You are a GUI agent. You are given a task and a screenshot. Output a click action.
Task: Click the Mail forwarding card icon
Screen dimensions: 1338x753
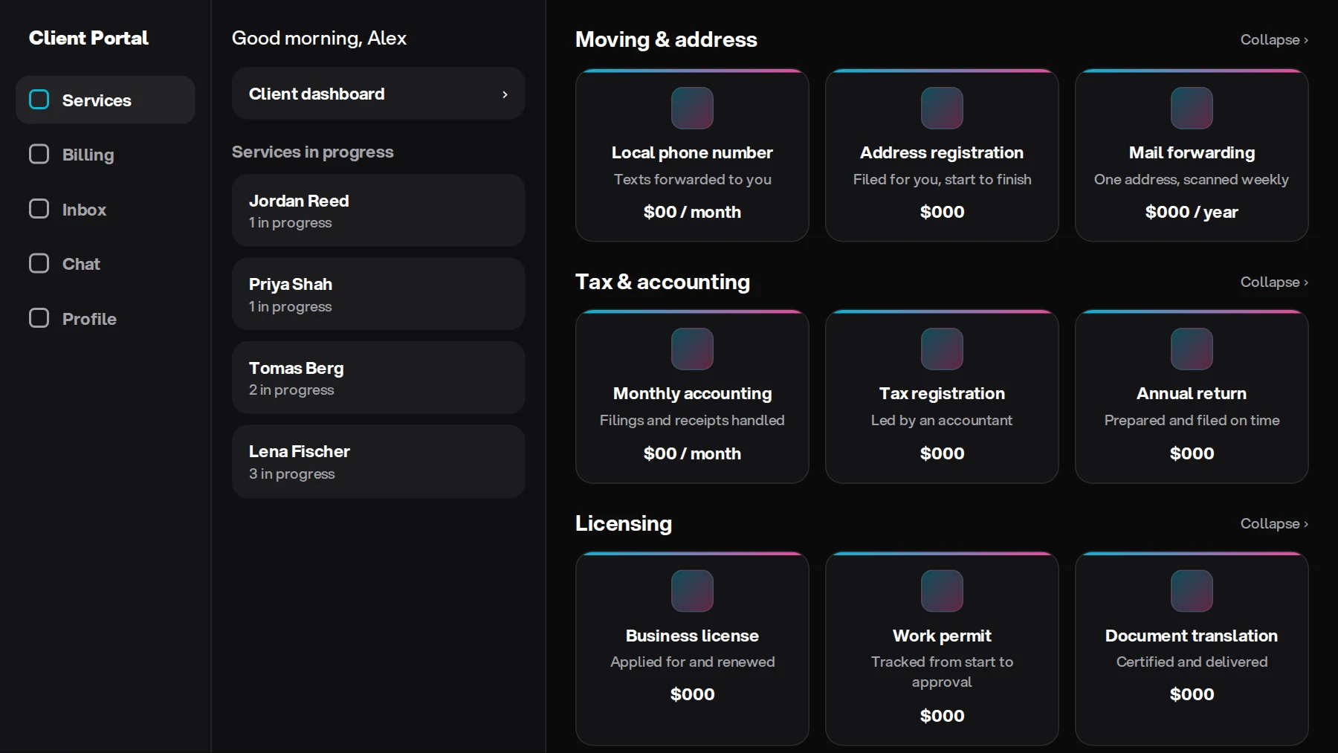[1192, 108]
